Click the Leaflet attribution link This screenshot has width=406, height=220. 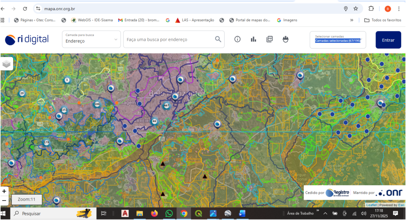coord(372,205)
